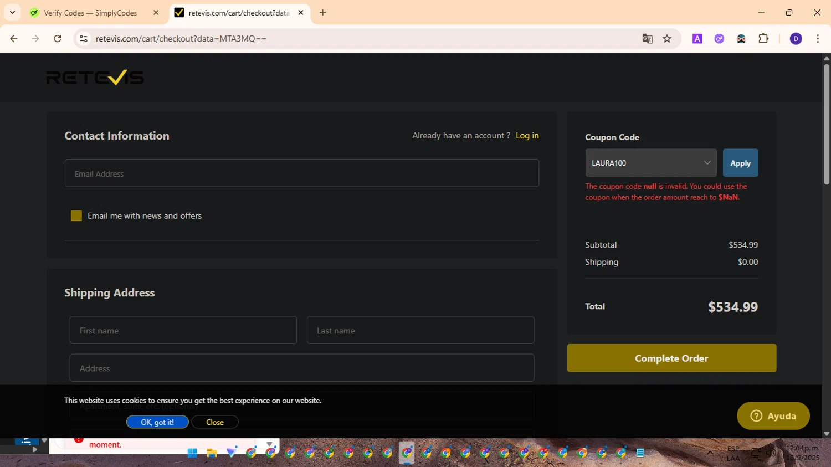Image resolution: width=831 pixels, height=467 pixels.
Task: Apply the coupon code
Action: pyautogui.click(x=740, y=163)
